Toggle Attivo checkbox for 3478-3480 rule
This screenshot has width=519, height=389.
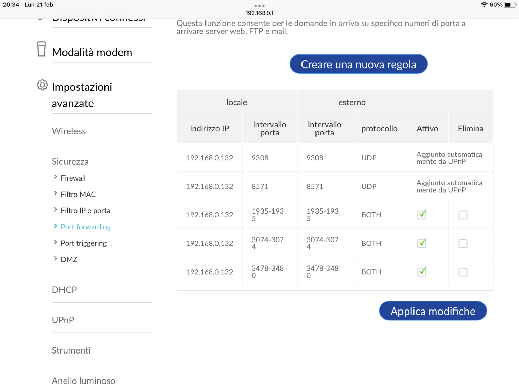pyautogui.click(x=422, y=272)
